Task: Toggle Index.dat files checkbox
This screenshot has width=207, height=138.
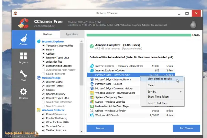Action: 43,62
